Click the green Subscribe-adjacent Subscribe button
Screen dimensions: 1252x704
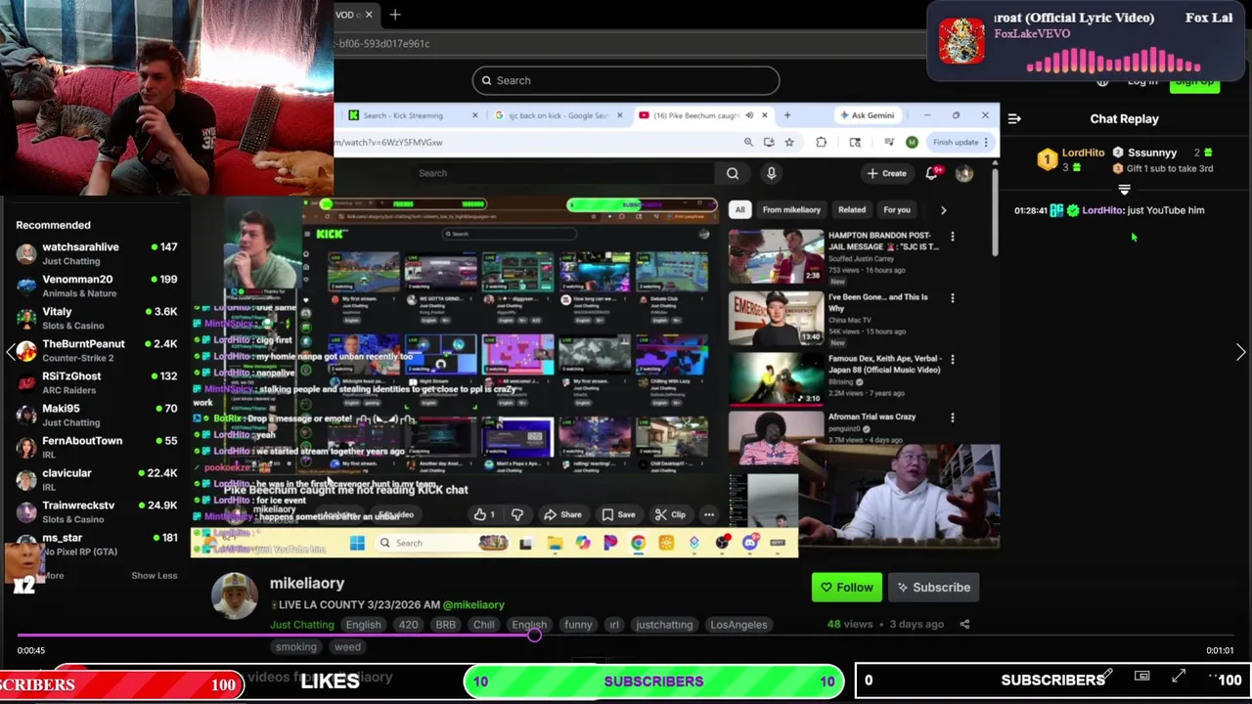point(933,587)
